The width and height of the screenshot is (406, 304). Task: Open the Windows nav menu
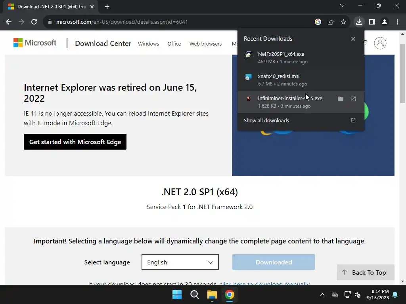point(148,44)
